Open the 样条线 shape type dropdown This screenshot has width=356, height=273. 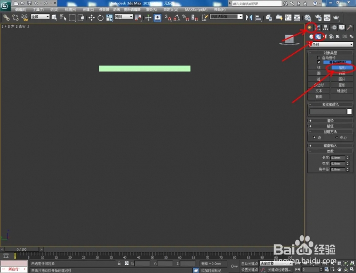click(x=332, y=45)
